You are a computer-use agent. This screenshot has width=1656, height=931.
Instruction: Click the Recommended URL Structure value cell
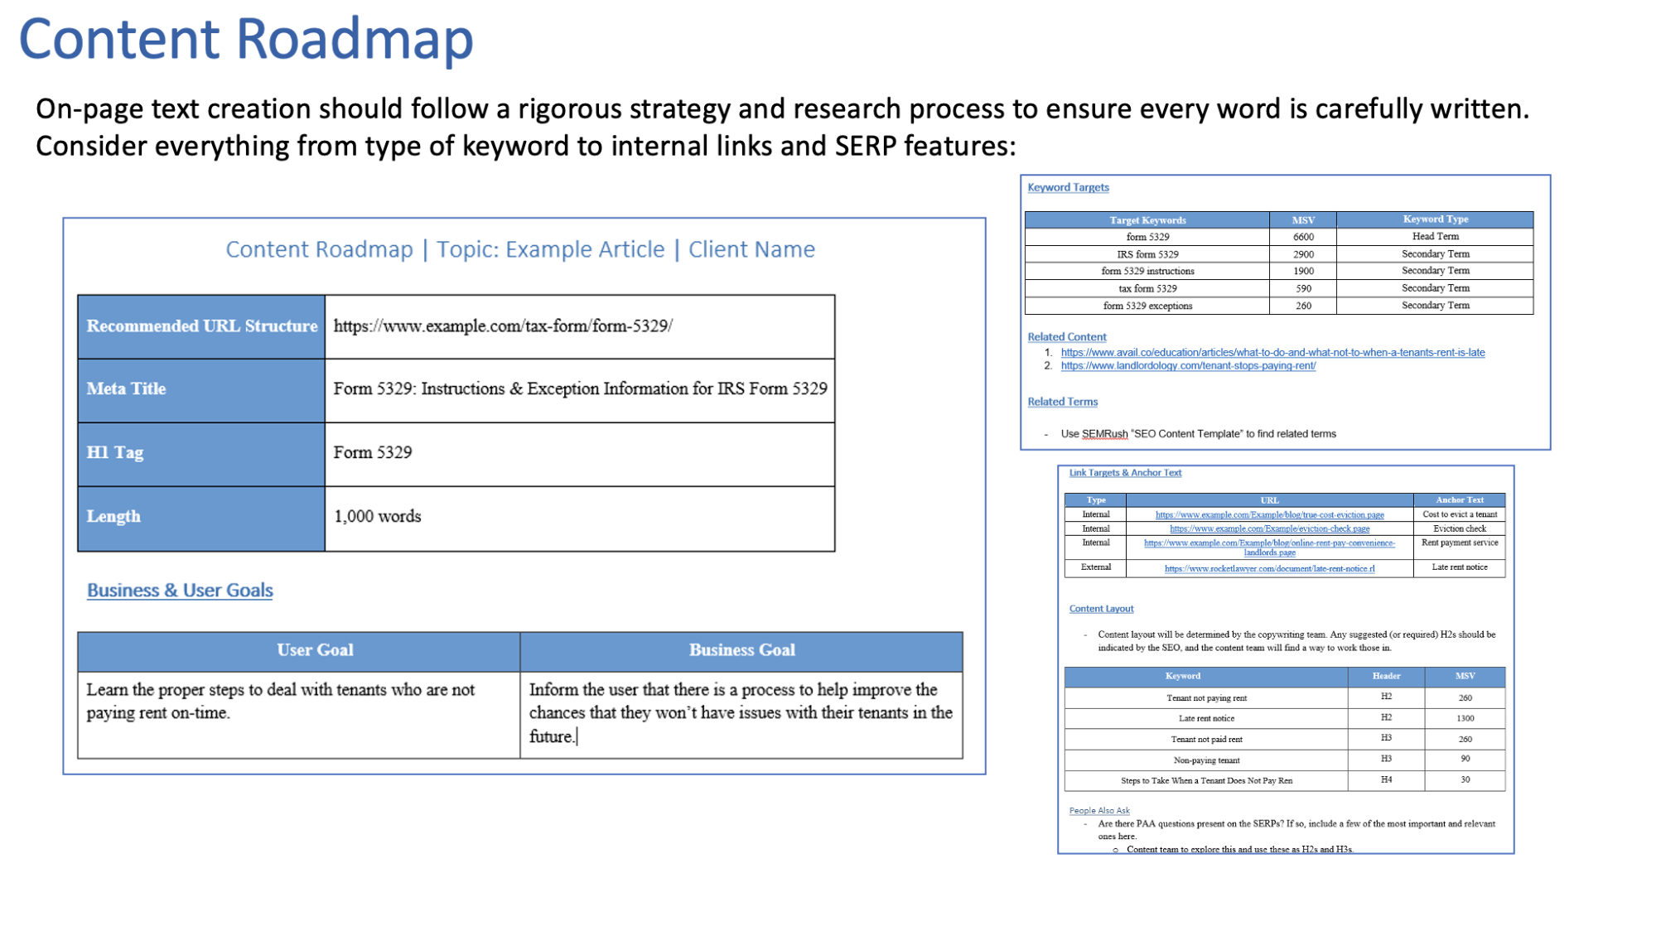pyautogui.click(x=579, y=326)
